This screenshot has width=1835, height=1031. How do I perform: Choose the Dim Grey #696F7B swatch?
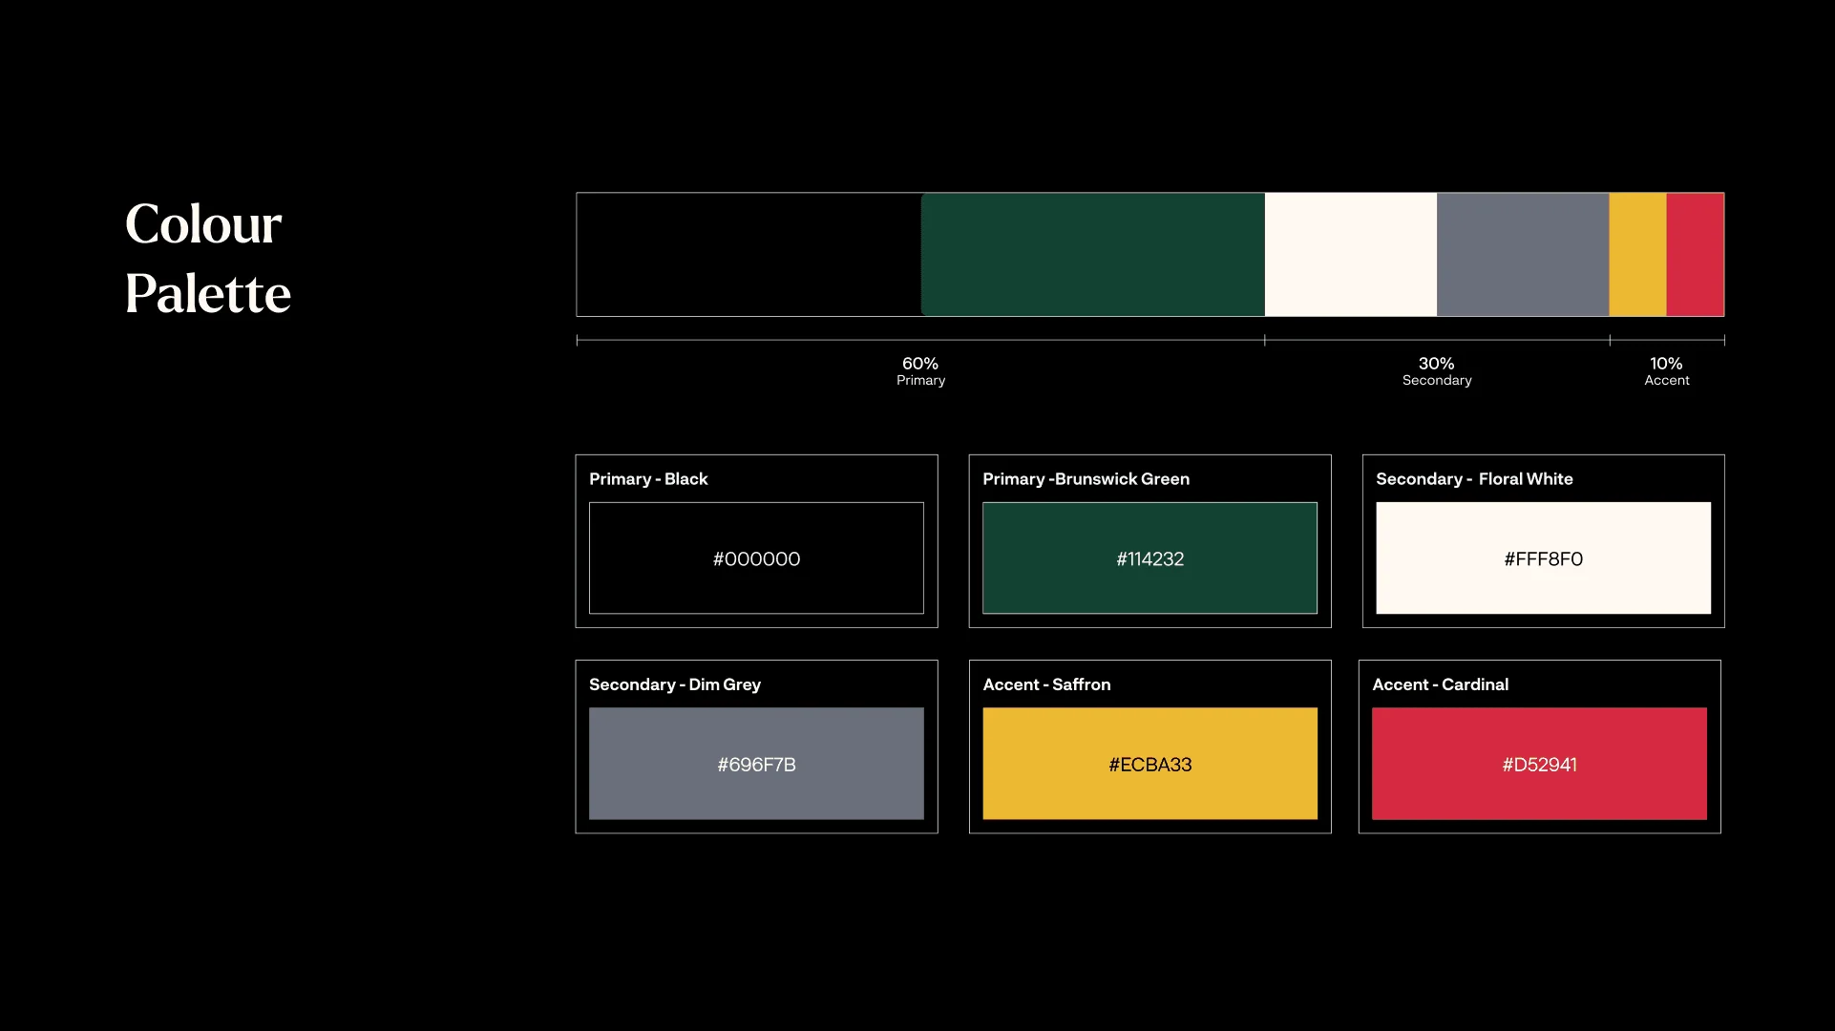tap(756, 764)
